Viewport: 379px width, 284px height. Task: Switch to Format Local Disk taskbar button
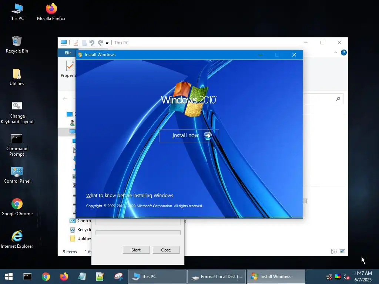tap(216, 277)
